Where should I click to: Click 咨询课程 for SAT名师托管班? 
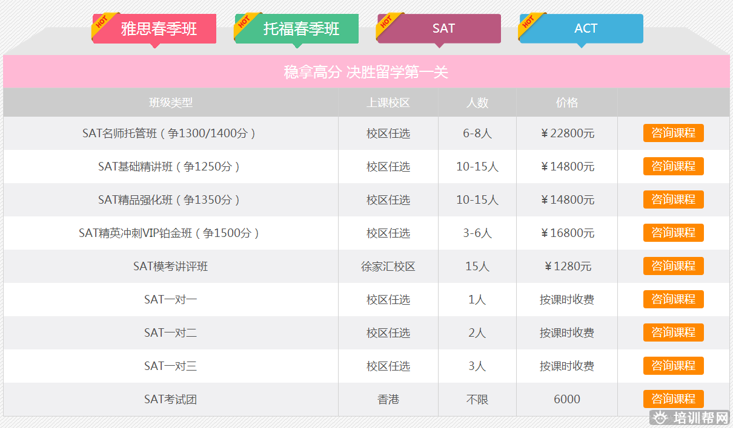[674, 133]
